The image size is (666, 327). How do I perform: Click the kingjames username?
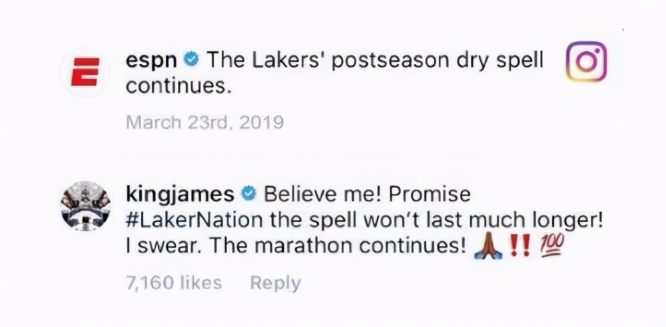[x=180, y=195]
